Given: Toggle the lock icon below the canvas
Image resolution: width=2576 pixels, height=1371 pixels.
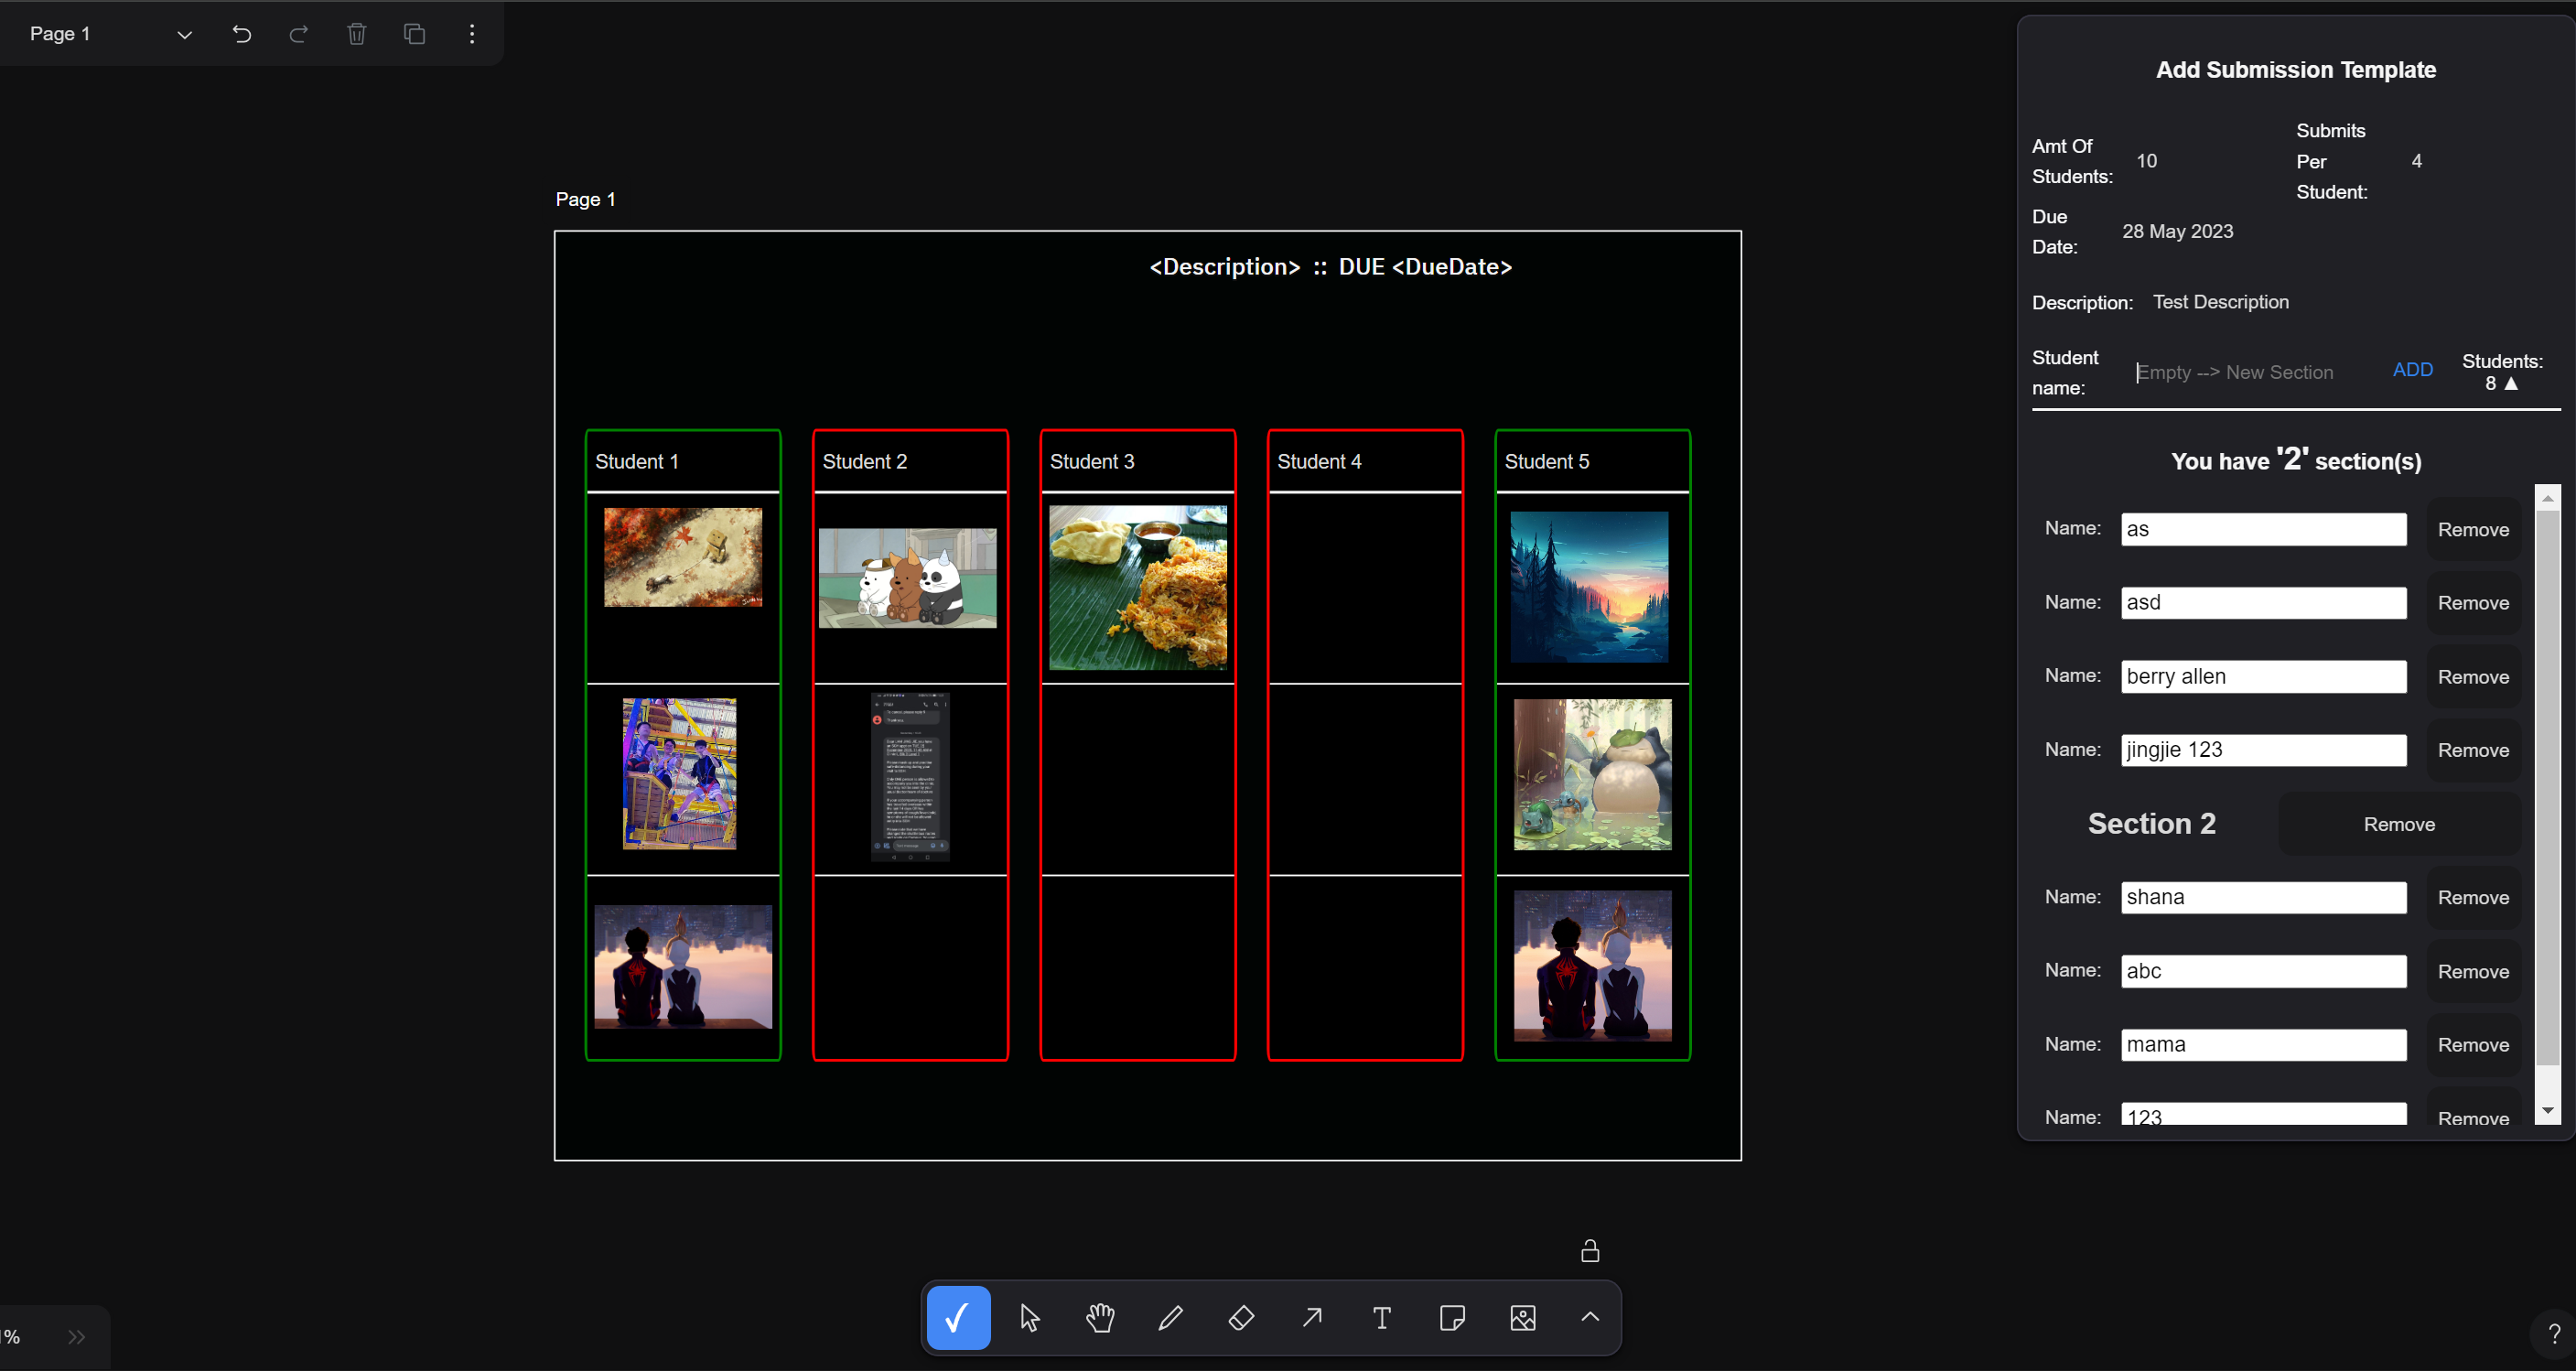Looking at the screenshot, I should [1590, 1250].
